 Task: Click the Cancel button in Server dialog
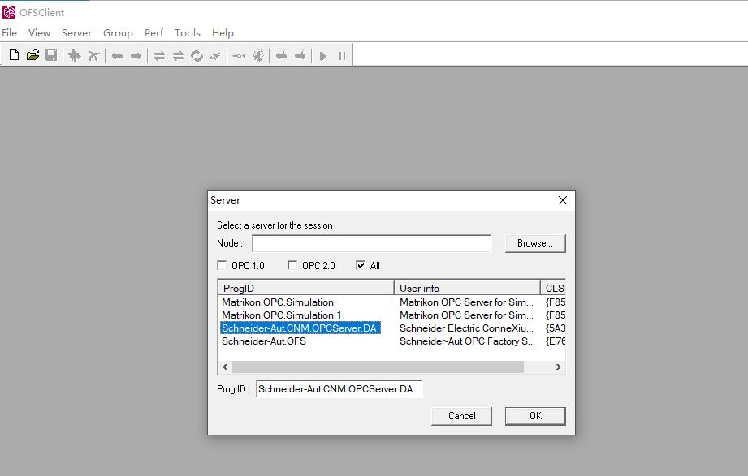[462, 415]
